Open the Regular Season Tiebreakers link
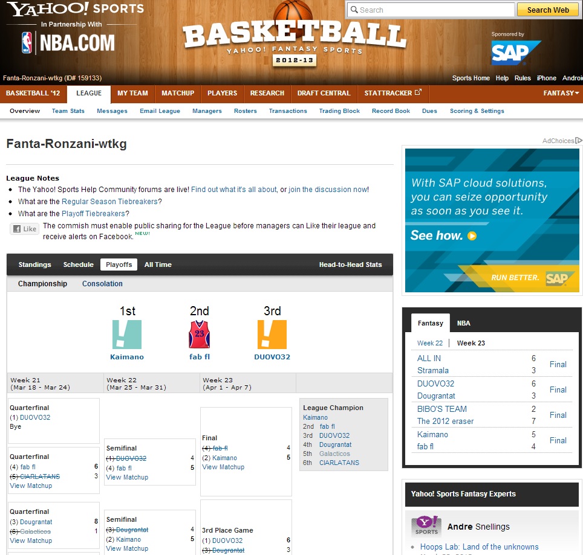This screenshot has height=555, width=583. click(x=109, y=202)
